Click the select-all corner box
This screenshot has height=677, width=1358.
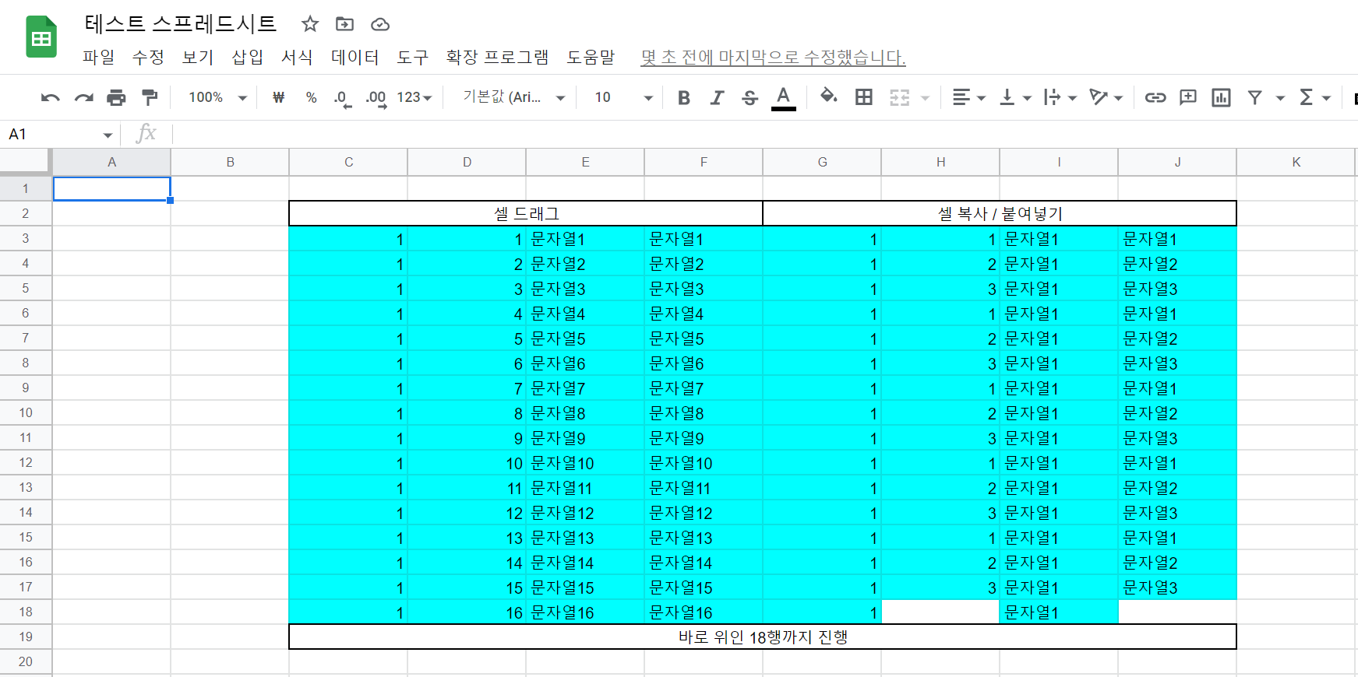26,162
